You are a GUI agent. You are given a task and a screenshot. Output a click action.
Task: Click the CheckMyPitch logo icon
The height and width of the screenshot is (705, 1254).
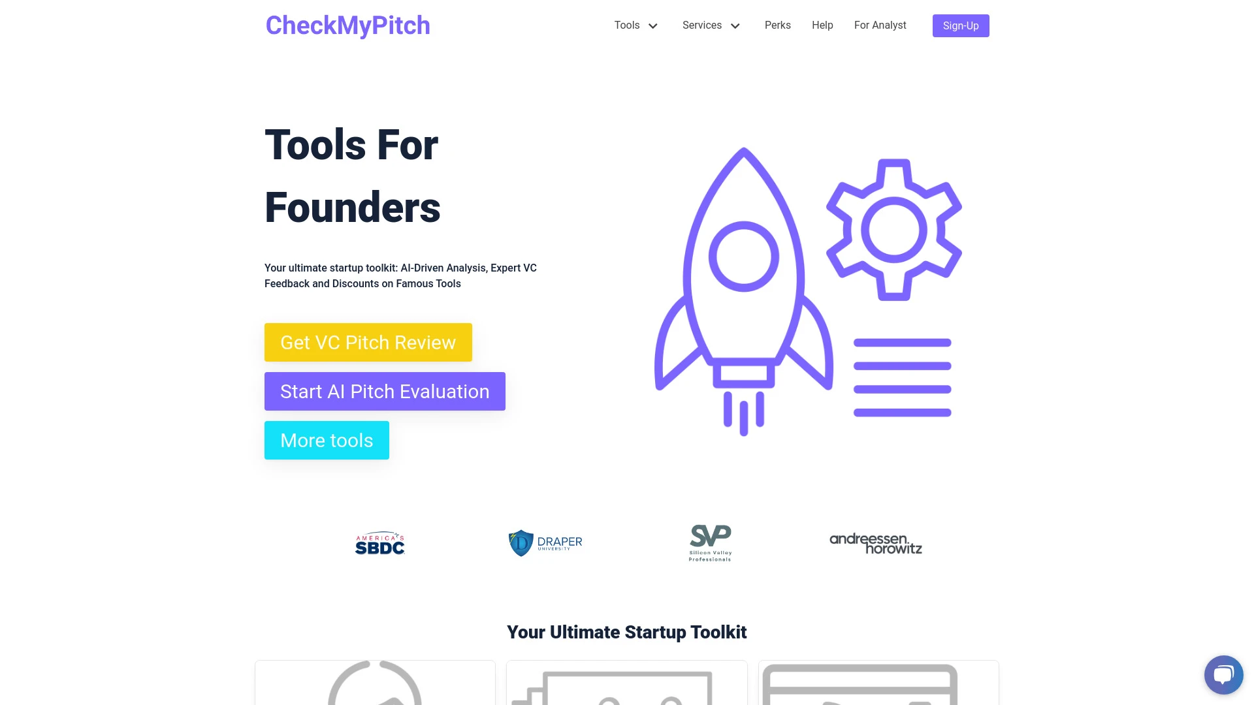click(348, 25)
